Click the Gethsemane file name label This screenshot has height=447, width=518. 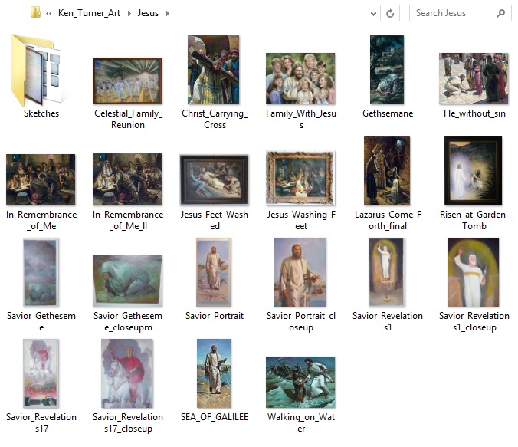tap(388, 113)
